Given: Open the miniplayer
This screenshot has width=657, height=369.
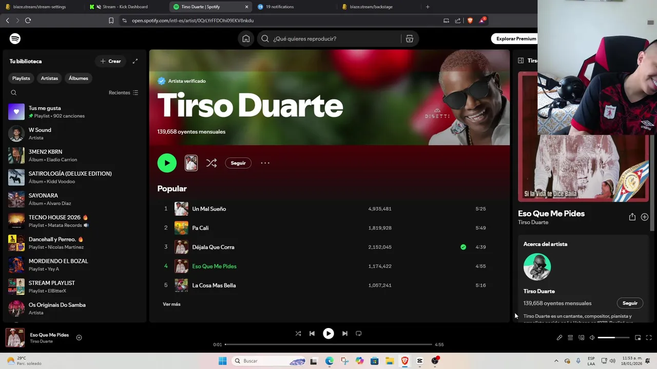Looking at the screenshot, I should (x=637, y=338).
